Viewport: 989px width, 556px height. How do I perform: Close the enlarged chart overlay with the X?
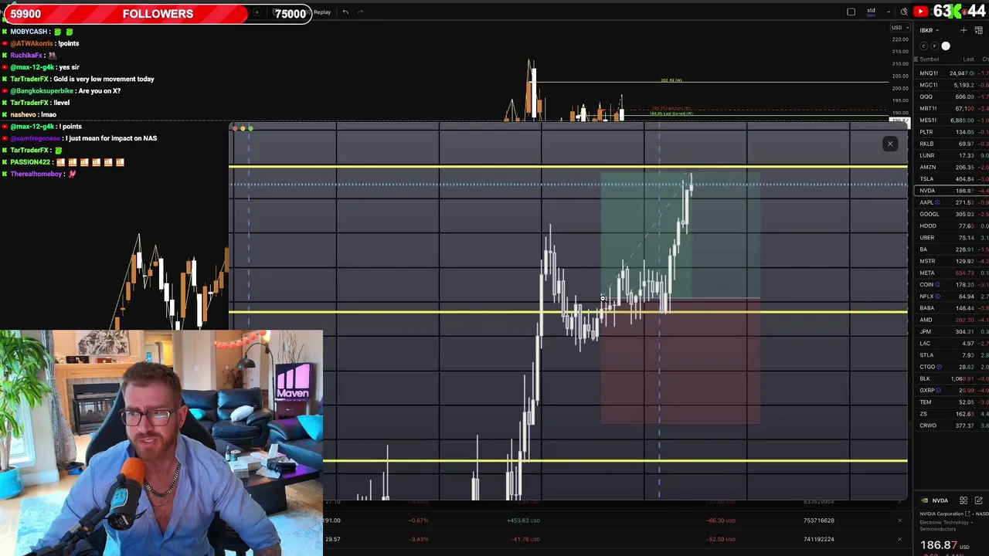(890, 144)
